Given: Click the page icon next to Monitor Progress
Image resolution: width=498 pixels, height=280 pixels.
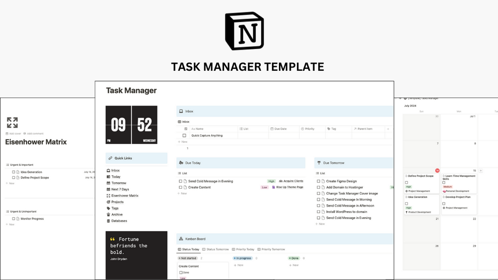Looking at the screenshot, I should [18, 219].
